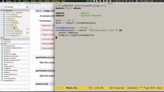The image size is (164, 92).
Task: Jump to getRoute in Functions list
Action: (x=15, y=52)
